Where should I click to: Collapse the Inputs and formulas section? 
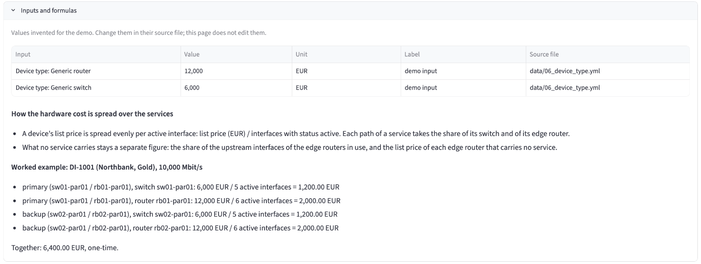pyautogui.click(x=350, y=10)
